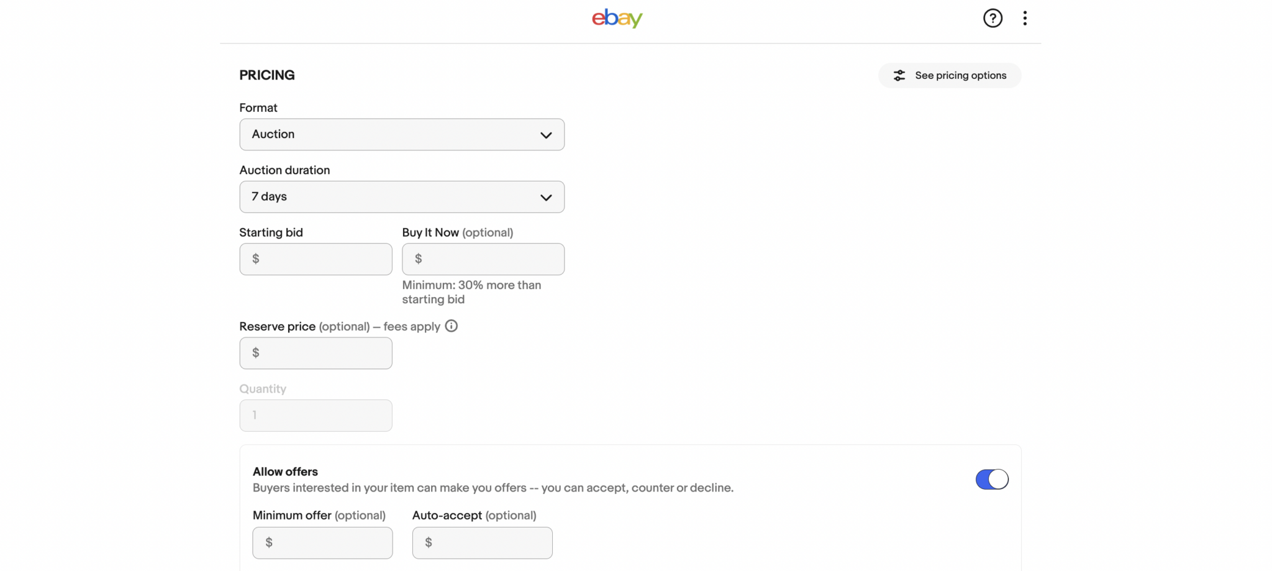The width and height of the screenshot is (1272, 571).
Task: Click the PRICING section heading
Action: click(266, 75)
